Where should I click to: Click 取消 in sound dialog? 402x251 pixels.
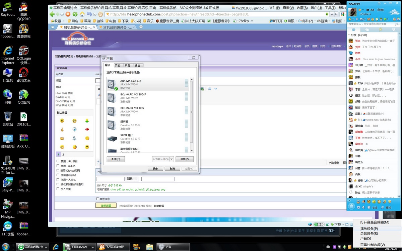coord(172,169)
